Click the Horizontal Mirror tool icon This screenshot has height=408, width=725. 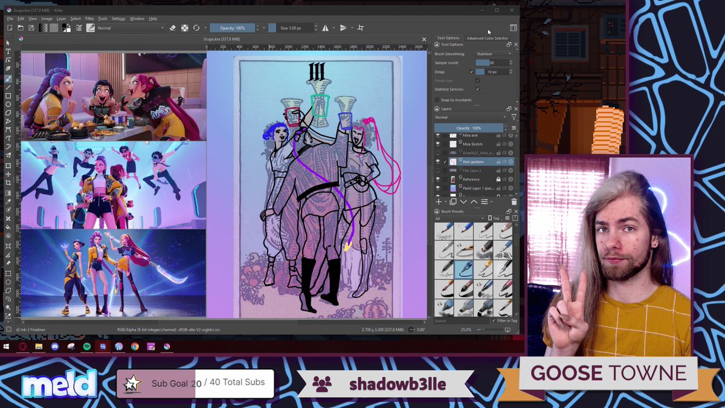(325, 28)
